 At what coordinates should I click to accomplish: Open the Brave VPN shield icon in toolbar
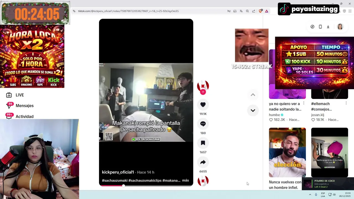344,11
